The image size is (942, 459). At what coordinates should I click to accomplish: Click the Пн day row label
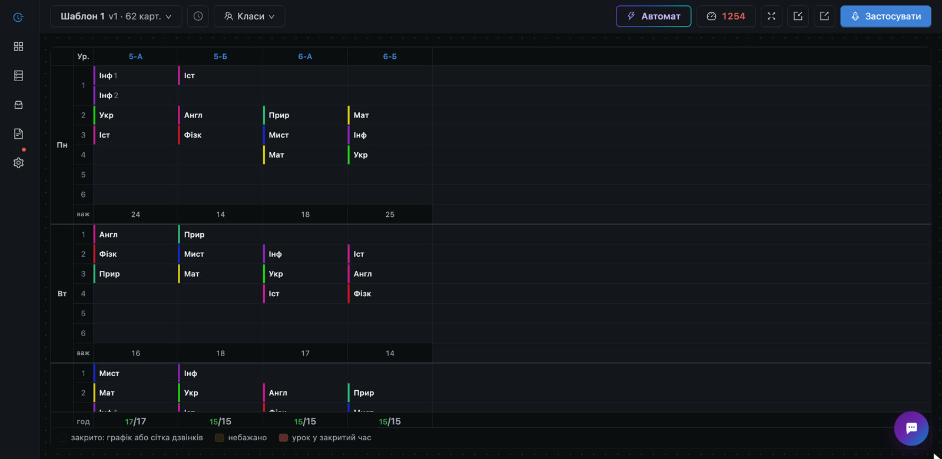(62, 145)
